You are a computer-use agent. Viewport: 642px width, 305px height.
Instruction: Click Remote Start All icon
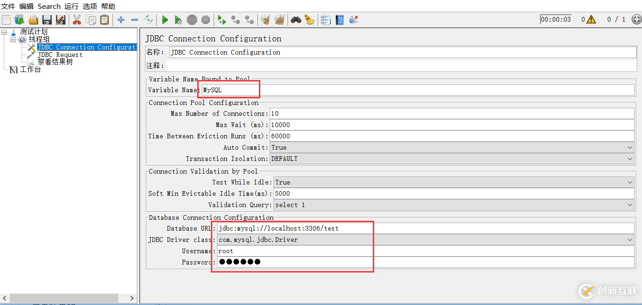(x=222, y=20)
